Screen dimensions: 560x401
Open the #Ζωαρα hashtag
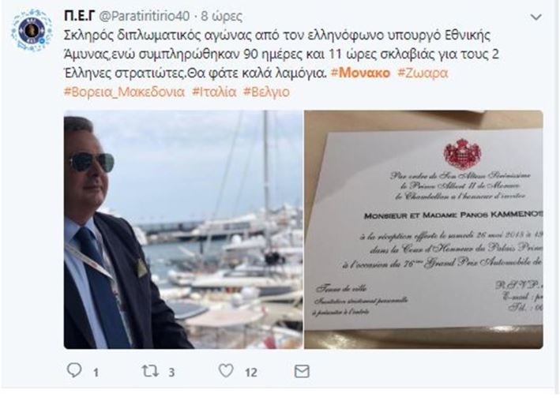(423, 73)
